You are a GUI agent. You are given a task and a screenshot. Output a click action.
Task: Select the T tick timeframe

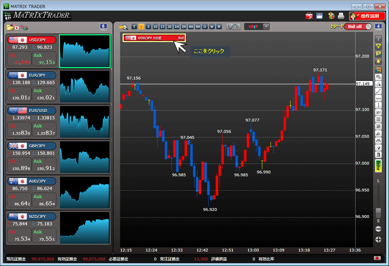(x=134, y=26)
